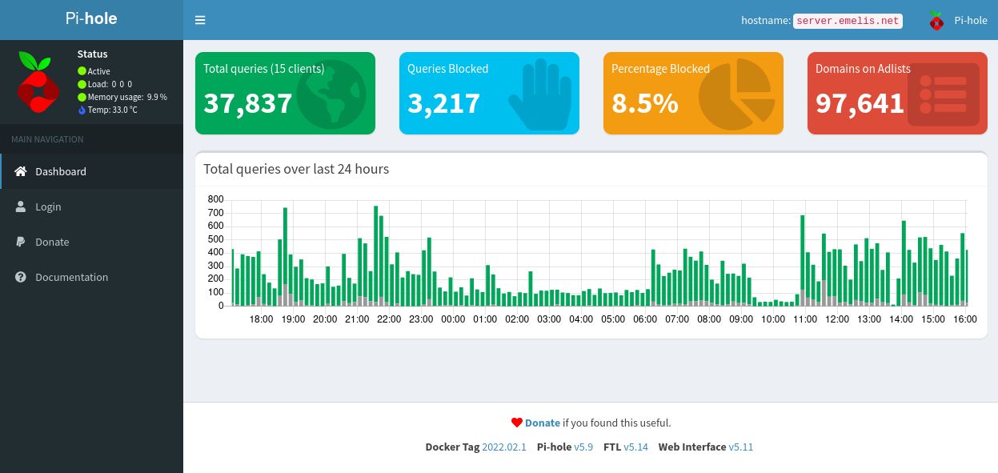The height and width of the screenshot is (473, 998).
Task: Click the 16:00 chart axis label
Action: (965, 319)
